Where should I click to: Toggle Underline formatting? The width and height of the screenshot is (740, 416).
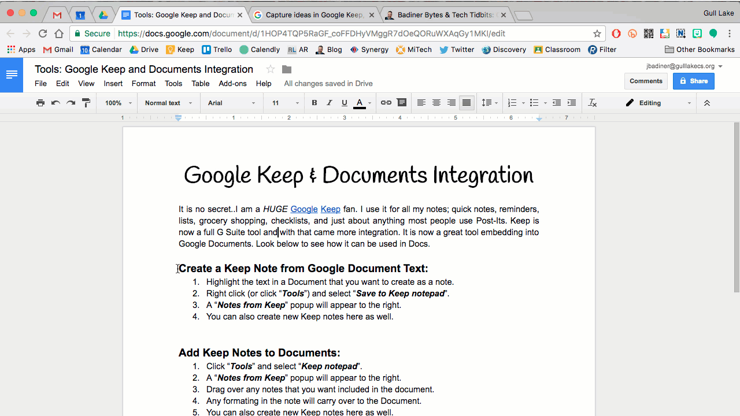345,103
